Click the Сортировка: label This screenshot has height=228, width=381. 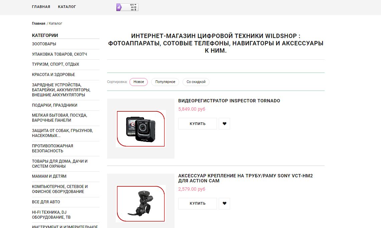(117, 82)
